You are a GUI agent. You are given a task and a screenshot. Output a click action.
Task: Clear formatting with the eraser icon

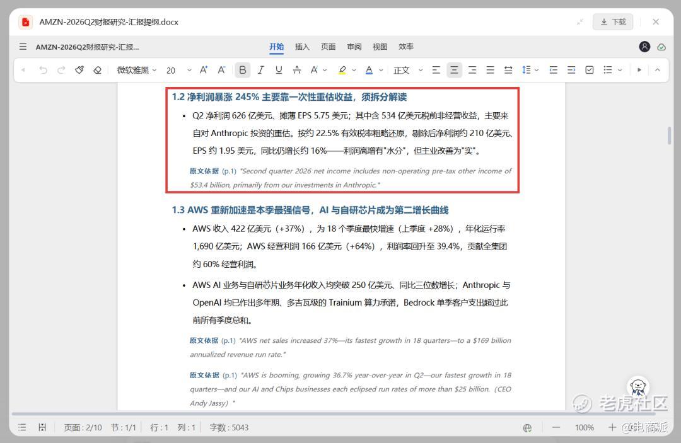pyautogui.click(x=97, y=70)
